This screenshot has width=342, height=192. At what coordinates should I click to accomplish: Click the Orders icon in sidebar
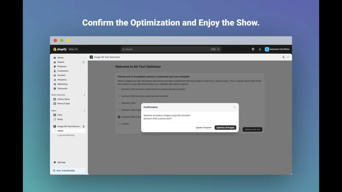click(55, 62)
